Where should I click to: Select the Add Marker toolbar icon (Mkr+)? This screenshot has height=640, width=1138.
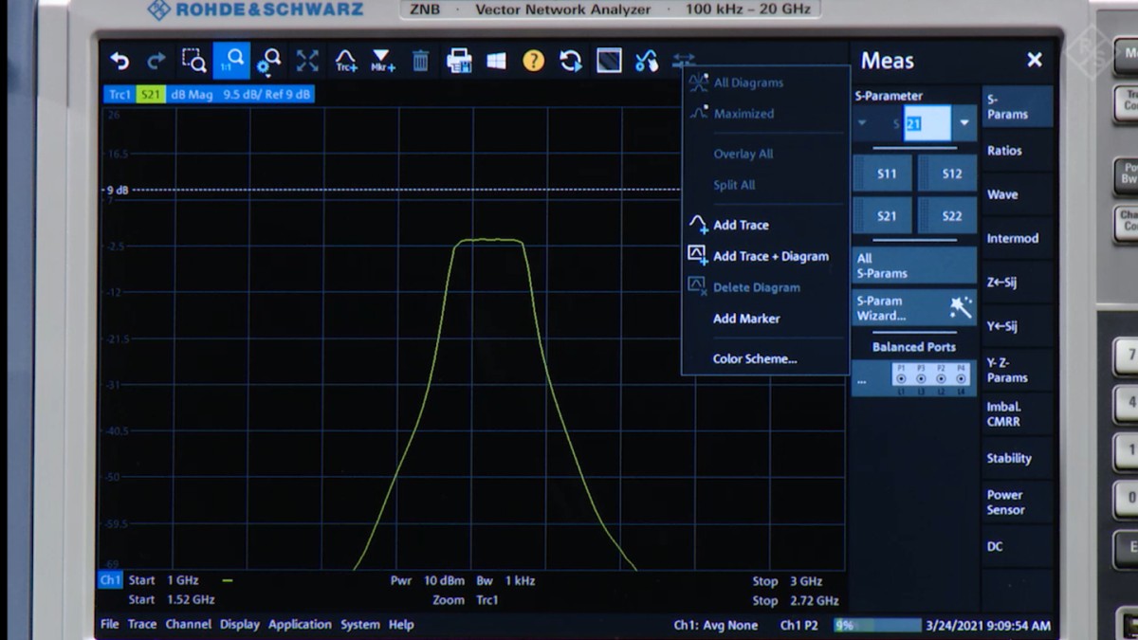tap(380, 60)
